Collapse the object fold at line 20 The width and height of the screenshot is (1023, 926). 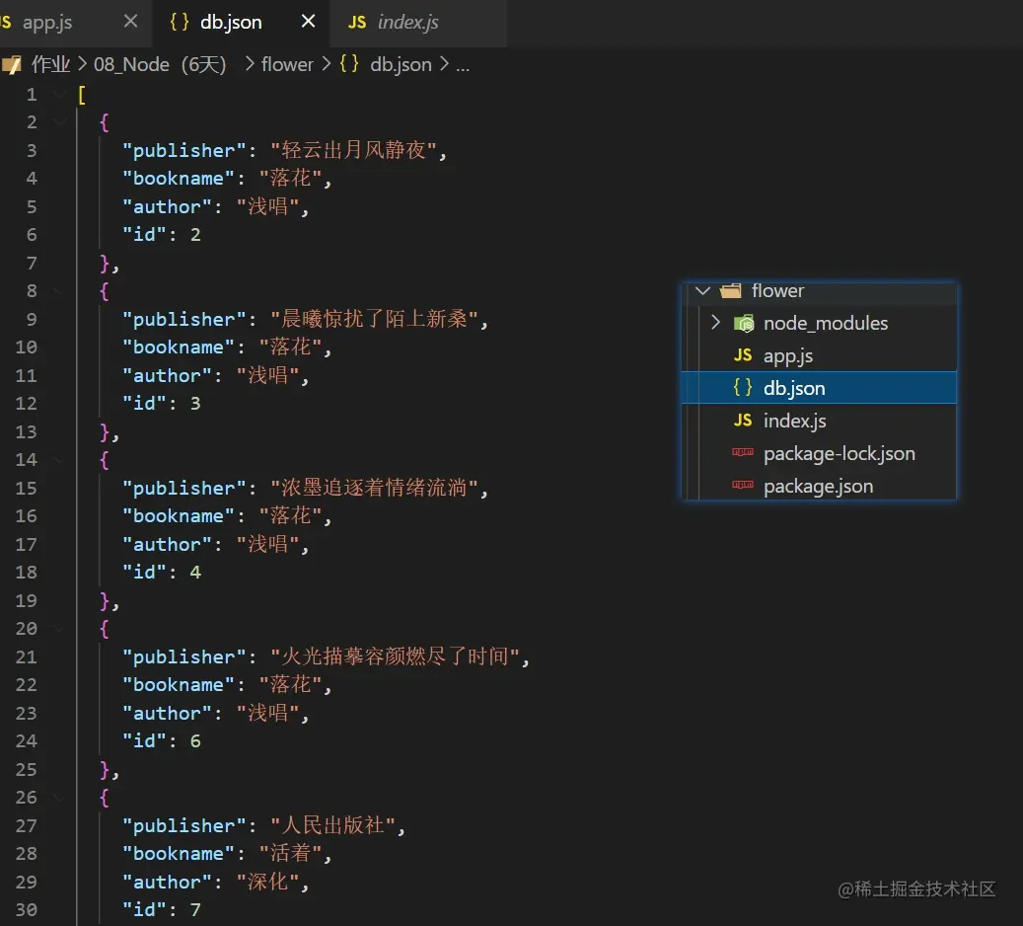pos(59,629)
